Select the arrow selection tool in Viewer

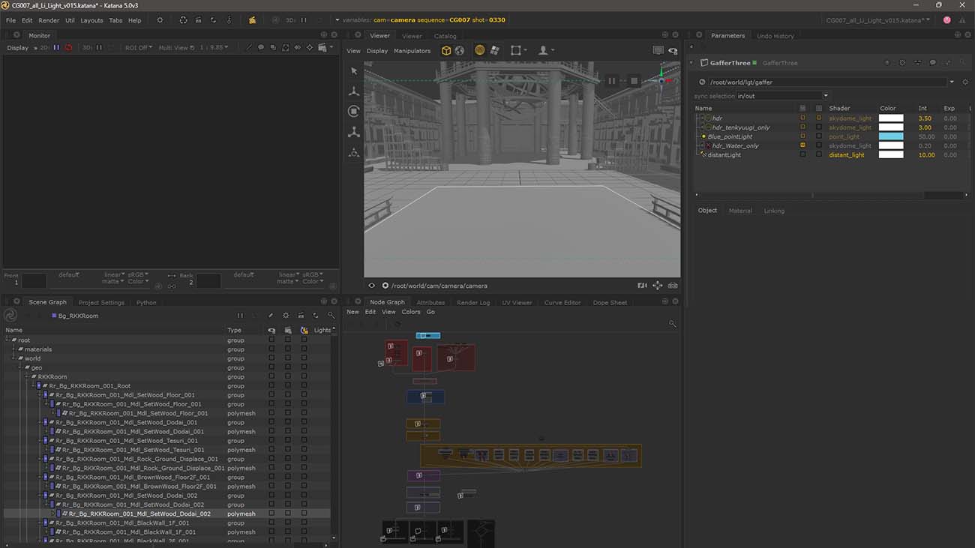click(x=354, y=71)
